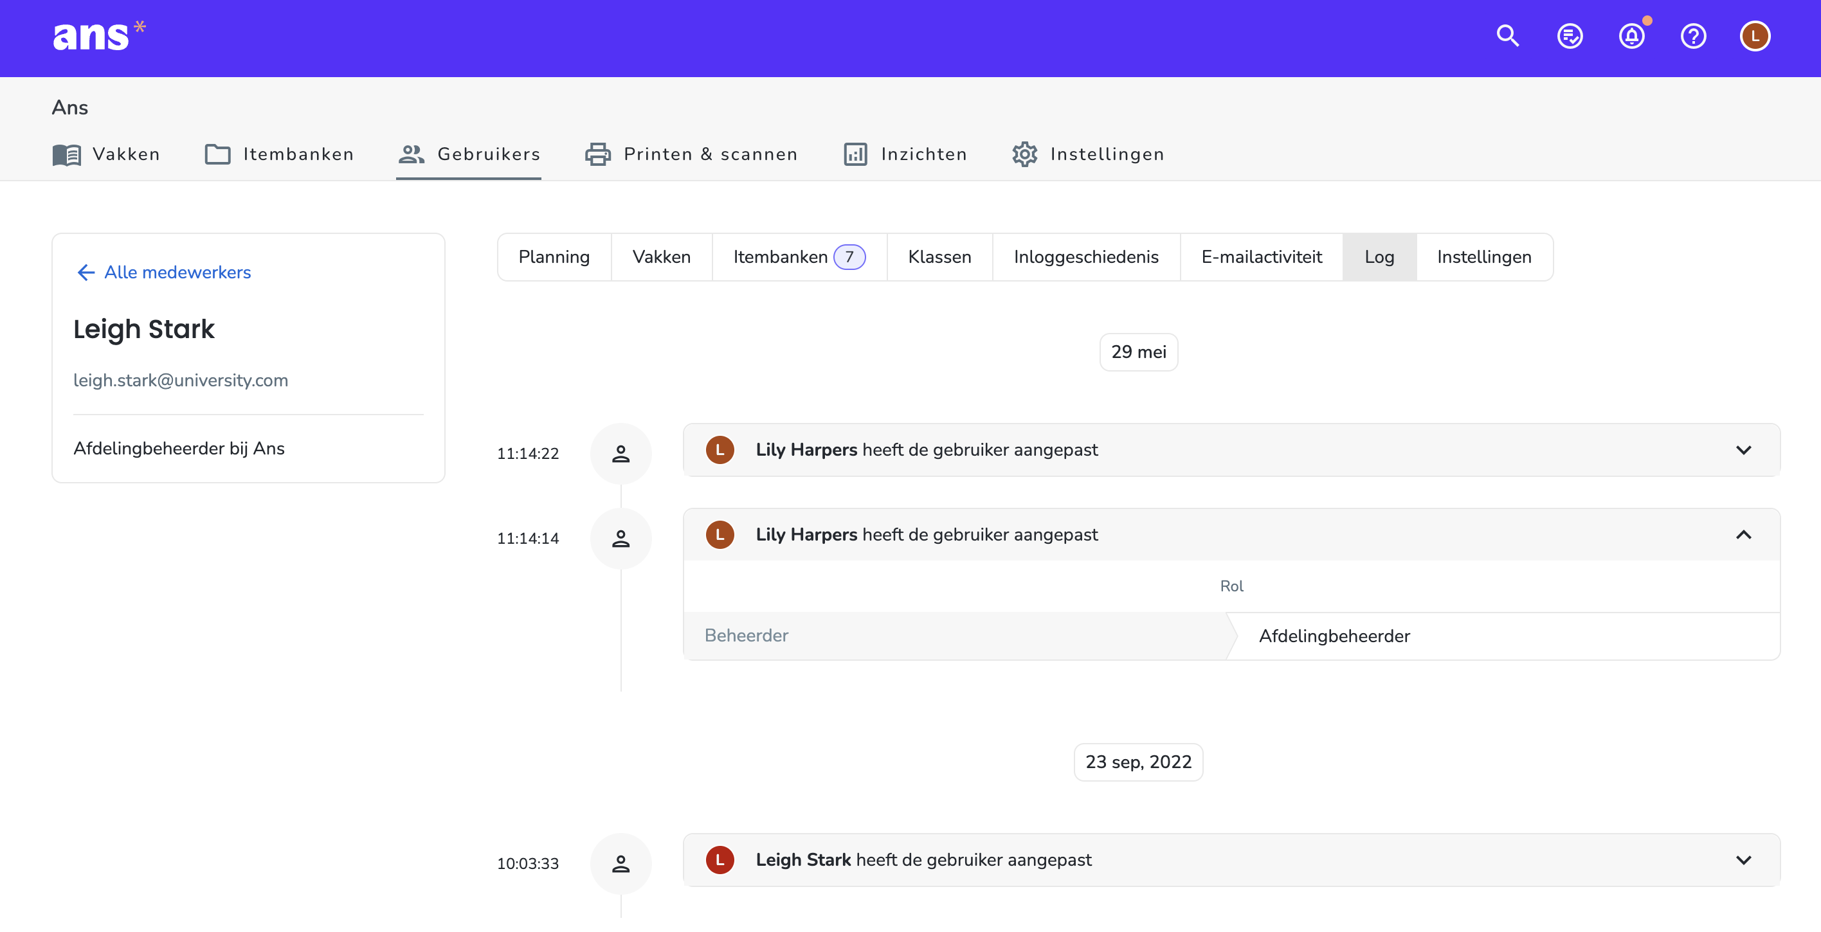Expand the 10:03:33 log entry chevron
Screen dimensions: 1821x932
click(x=1743, y=860)
